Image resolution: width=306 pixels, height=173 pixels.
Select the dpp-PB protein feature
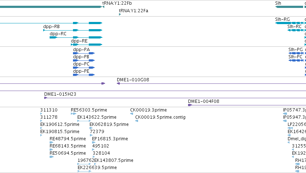pyautogui.click(x=84, y=60)
